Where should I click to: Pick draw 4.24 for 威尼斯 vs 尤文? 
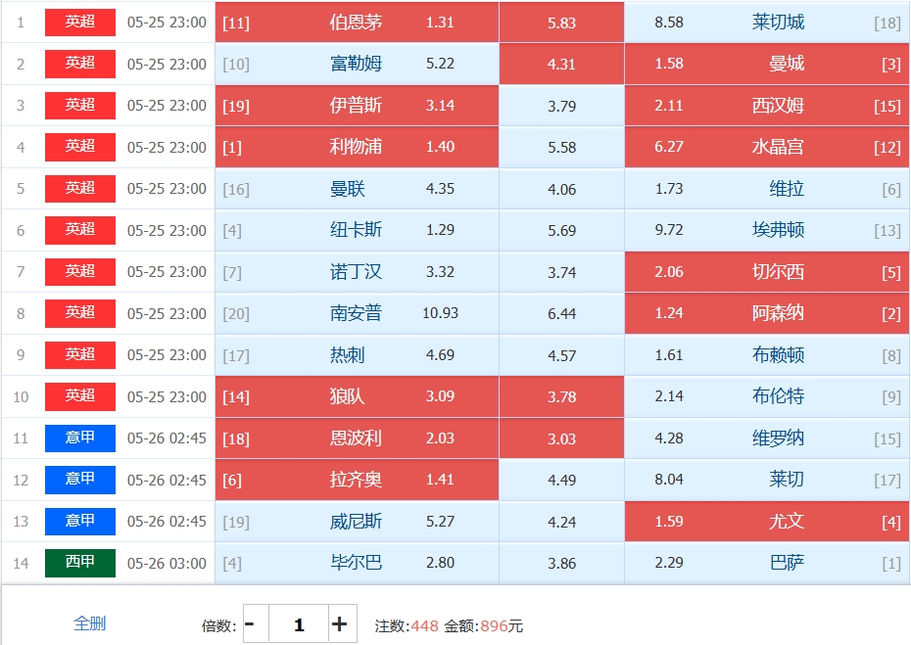(x=561, y=522)
